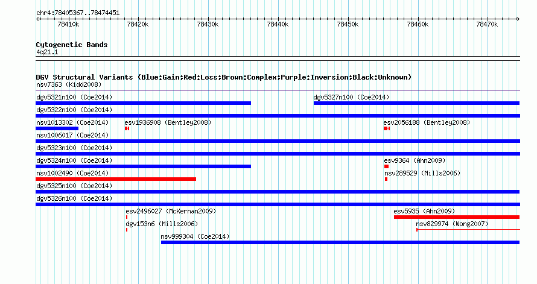The height and width of the screenshot is (284, 537).
Task: Click the esv2056188 red loss glyph
Action: tap(387, 128)
